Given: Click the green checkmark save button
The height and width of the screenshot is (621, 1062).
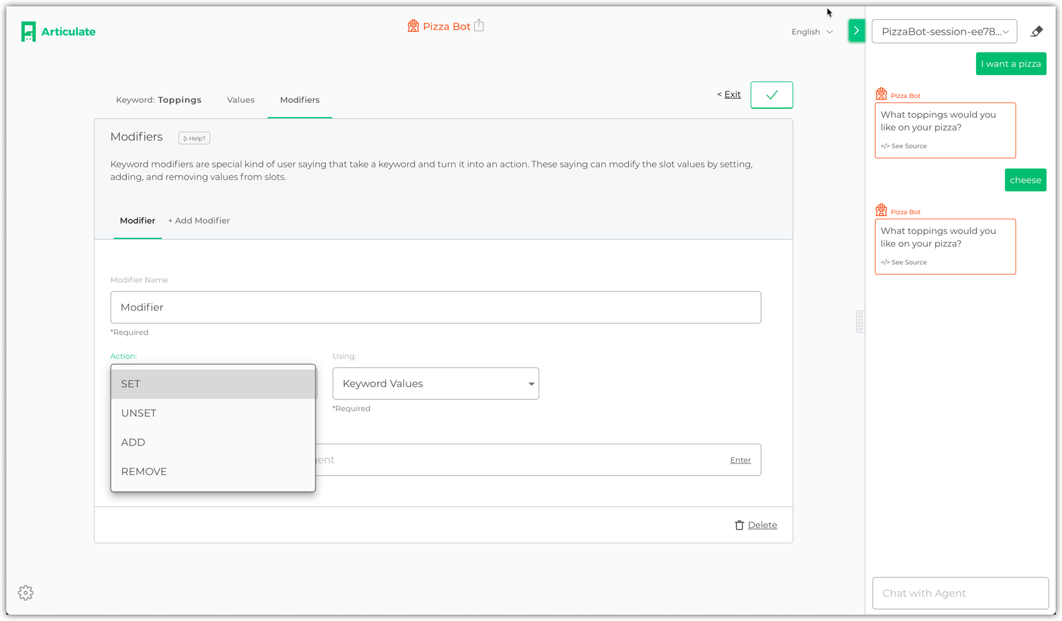Looking at the screenshot, I should 771,95.
